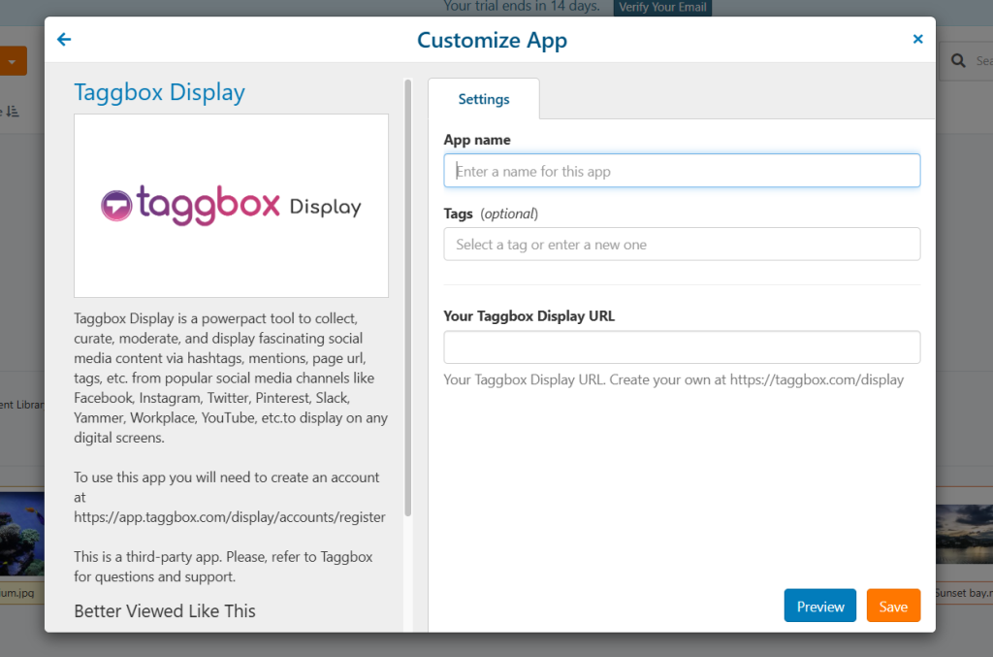The width and height of the screenshot is (993, 657).
Task: Click the 'App name' label
Action: [477, 140]
